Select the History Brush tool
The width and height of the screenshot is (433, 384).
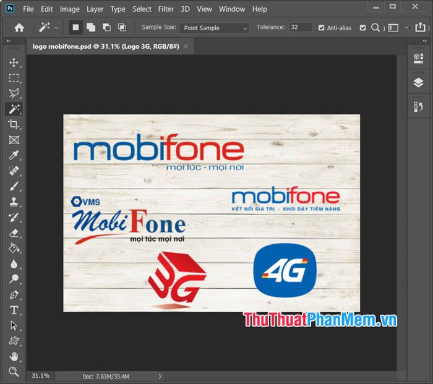14,218
